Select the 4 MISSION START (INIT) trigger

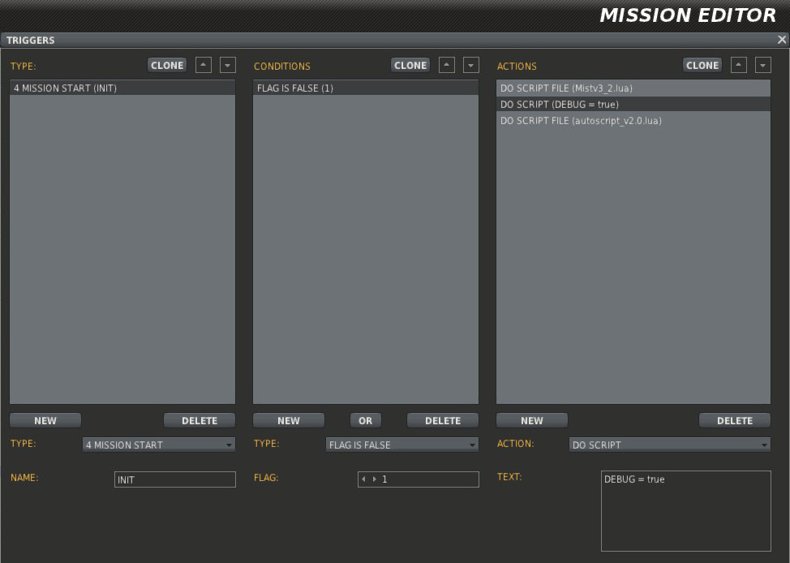pyautogui.click(x=122, y=88)
